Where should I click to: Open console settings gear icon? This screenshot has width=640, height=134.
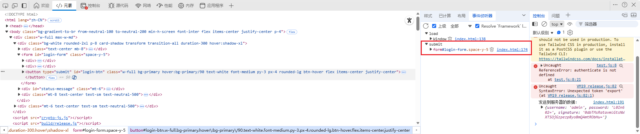pos(570,32)
